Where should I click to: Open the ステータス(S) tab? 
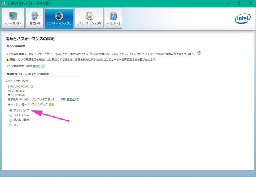coord(13,18)
